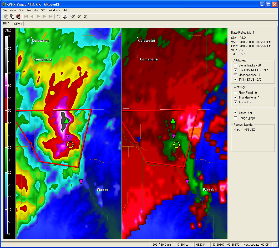
Task: Open the GIS menu
Action: tap(43, 10)
